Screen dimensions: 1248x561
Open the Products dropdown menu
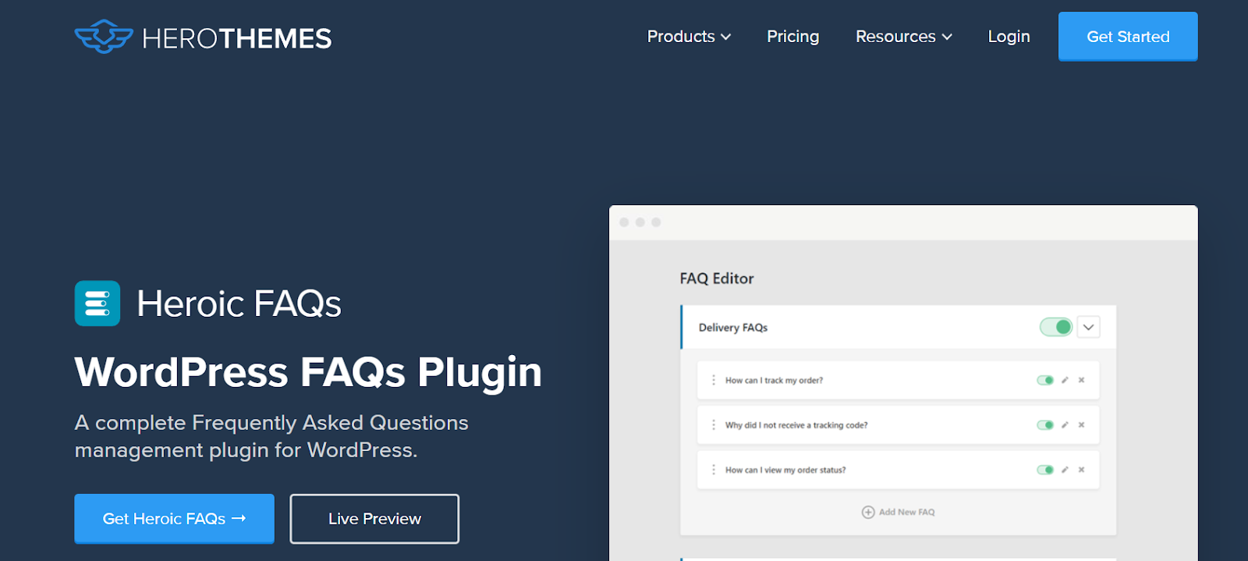[689, 37]
